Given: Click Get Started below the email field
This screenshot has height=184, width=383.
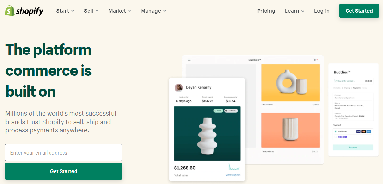Looking at the screenshot, I should 63,171.
